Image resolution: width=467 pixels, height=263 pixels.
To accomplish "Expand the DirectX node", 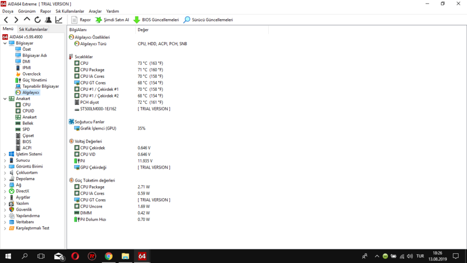I will pyautogui.click(x=5, y=191).
